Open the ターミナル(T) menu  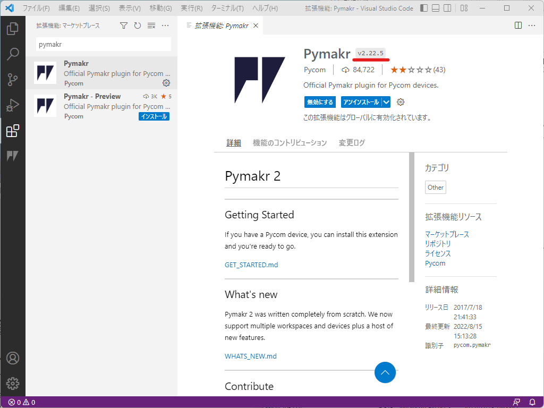click(x=227, y=8)
